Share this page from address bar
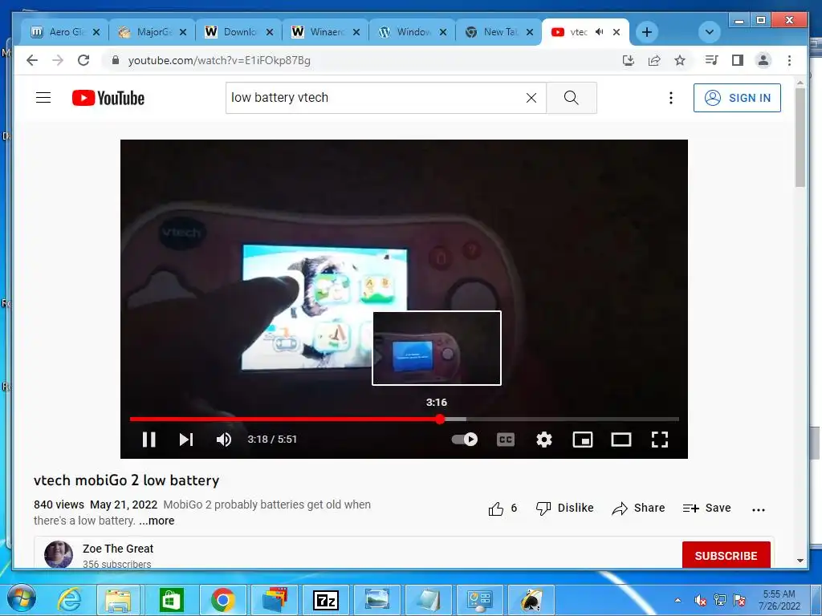The height and width of the screenshot is (616, 822). (653, 60)
